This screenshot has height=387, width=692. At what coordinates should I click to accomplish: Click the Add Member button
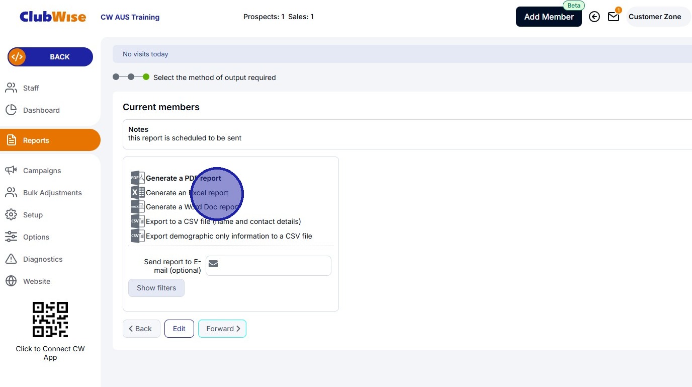[x=549, y=17]
